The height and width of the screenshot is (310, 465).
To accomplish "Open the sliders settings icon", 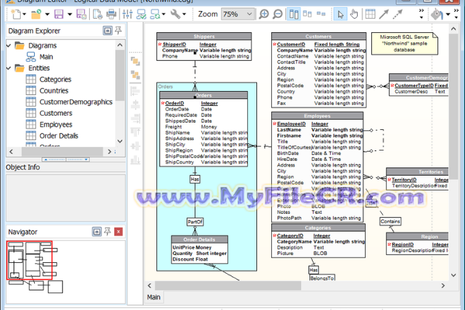I will pyautogui.click(x=127, y=14).
